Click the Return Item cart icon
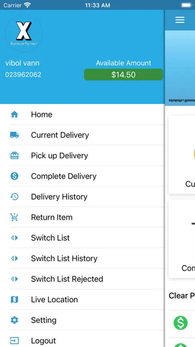The image size is (195, 347). [14, 217]
